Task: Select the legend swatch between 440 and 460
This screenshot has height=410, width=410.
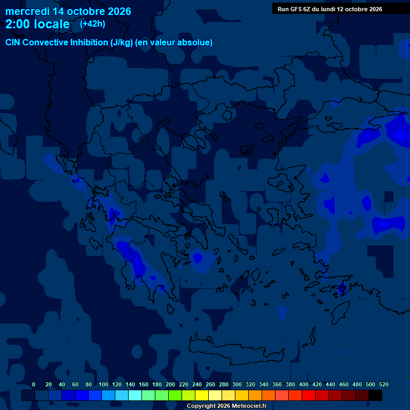Action: click(335, 396)
